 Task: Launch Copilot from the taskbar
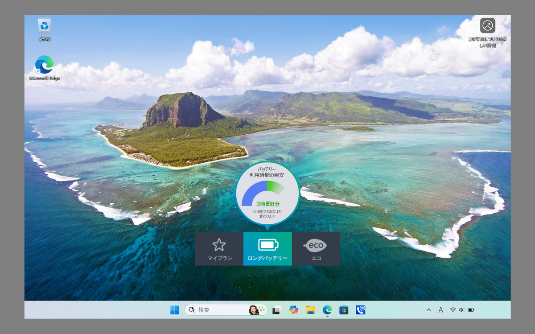[x=293, y=310]
